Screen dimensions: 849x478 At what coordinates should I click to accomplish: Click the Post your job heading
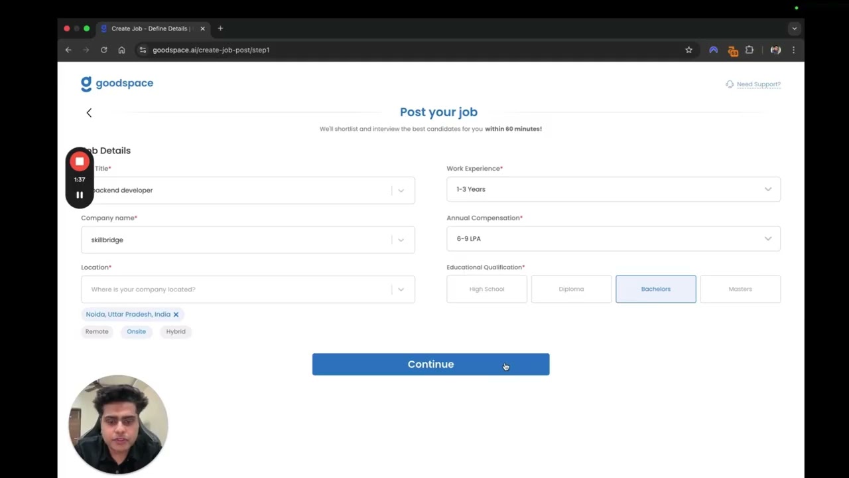tap(438, 112)
